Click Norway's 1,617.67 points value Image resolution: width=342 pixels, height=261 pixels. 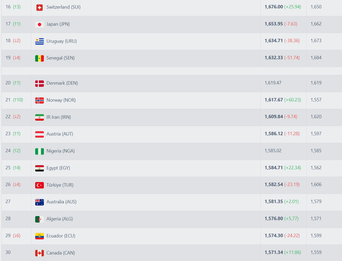click(x=274, y=100)
